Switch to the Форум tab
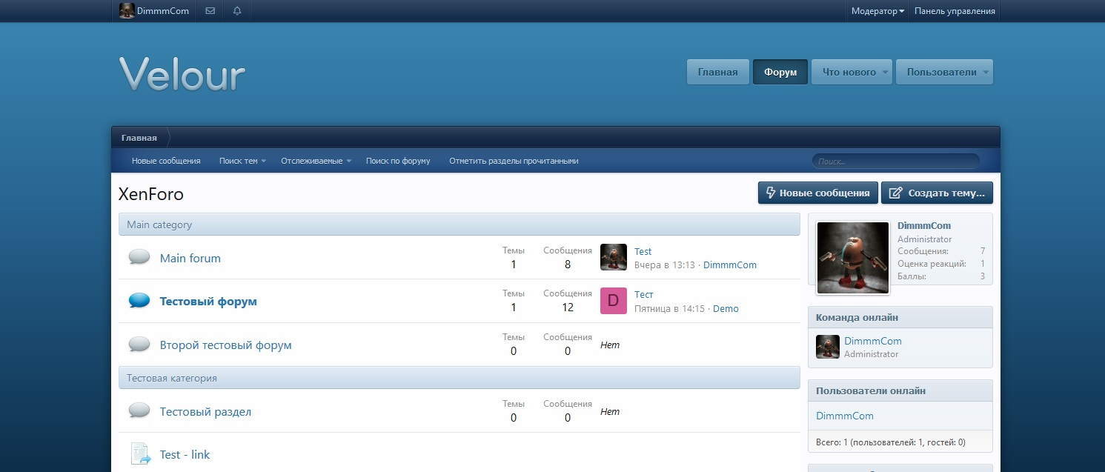This screenshot has height=472, width=1105. point(780,73)
